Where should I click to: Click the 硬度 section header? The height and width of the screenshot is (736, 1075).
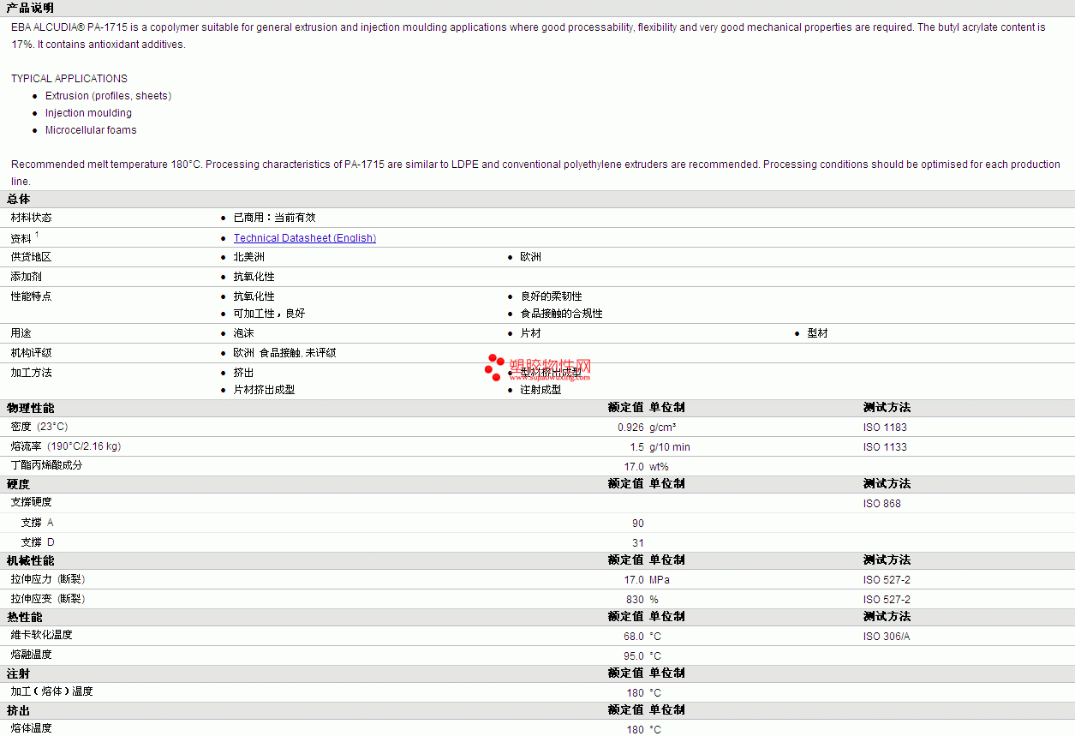coord(19,484)
